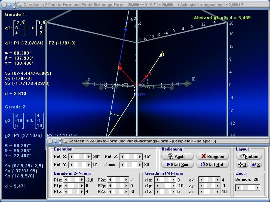
Task: Click the S layout button
Action: click(255, 165)
